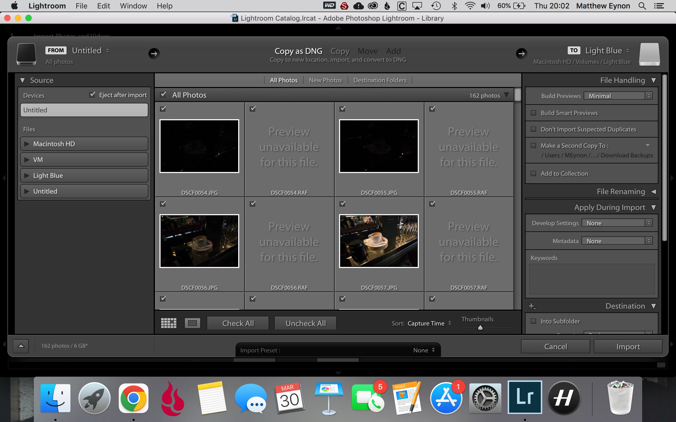The width and height of the screenshot is (676, 422).
Task: Enable Don't Import Suspected Duplicates
Action: (x=533, y=129)
